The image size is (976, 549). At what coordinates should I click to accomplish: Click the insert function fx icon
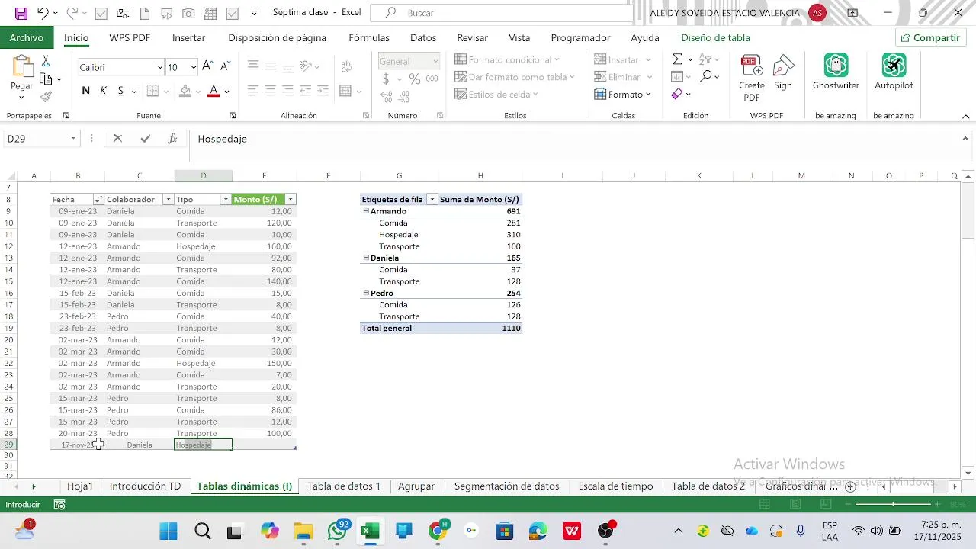pos(173,139)
